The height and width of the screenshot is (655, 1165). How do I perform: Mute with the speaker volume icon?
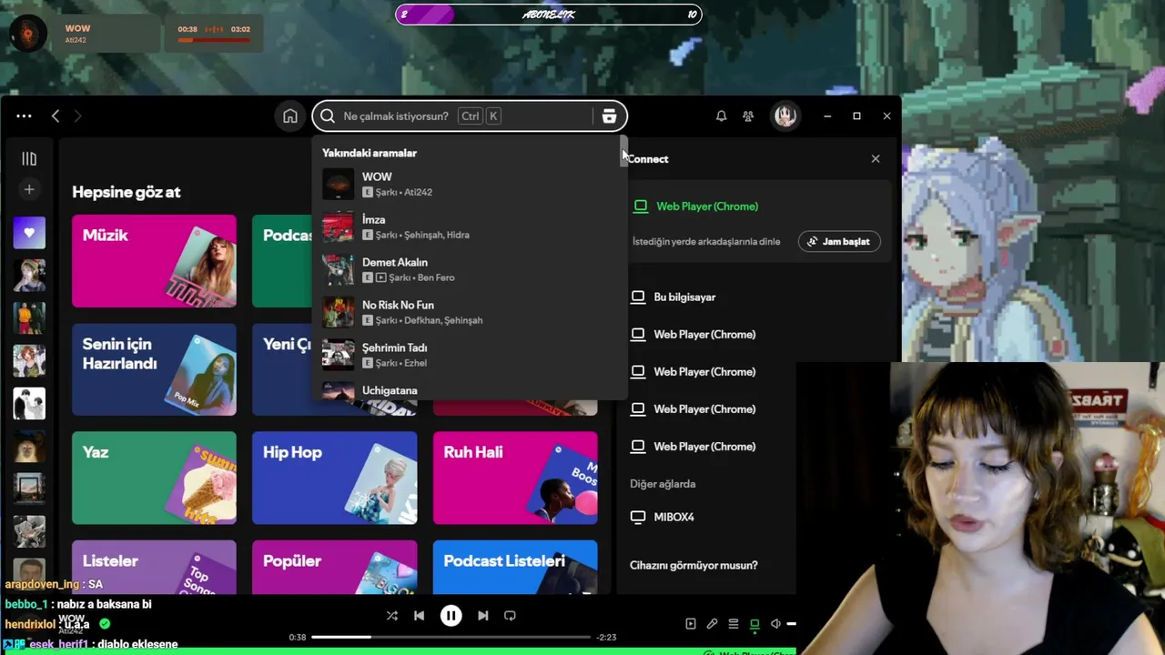775,623
